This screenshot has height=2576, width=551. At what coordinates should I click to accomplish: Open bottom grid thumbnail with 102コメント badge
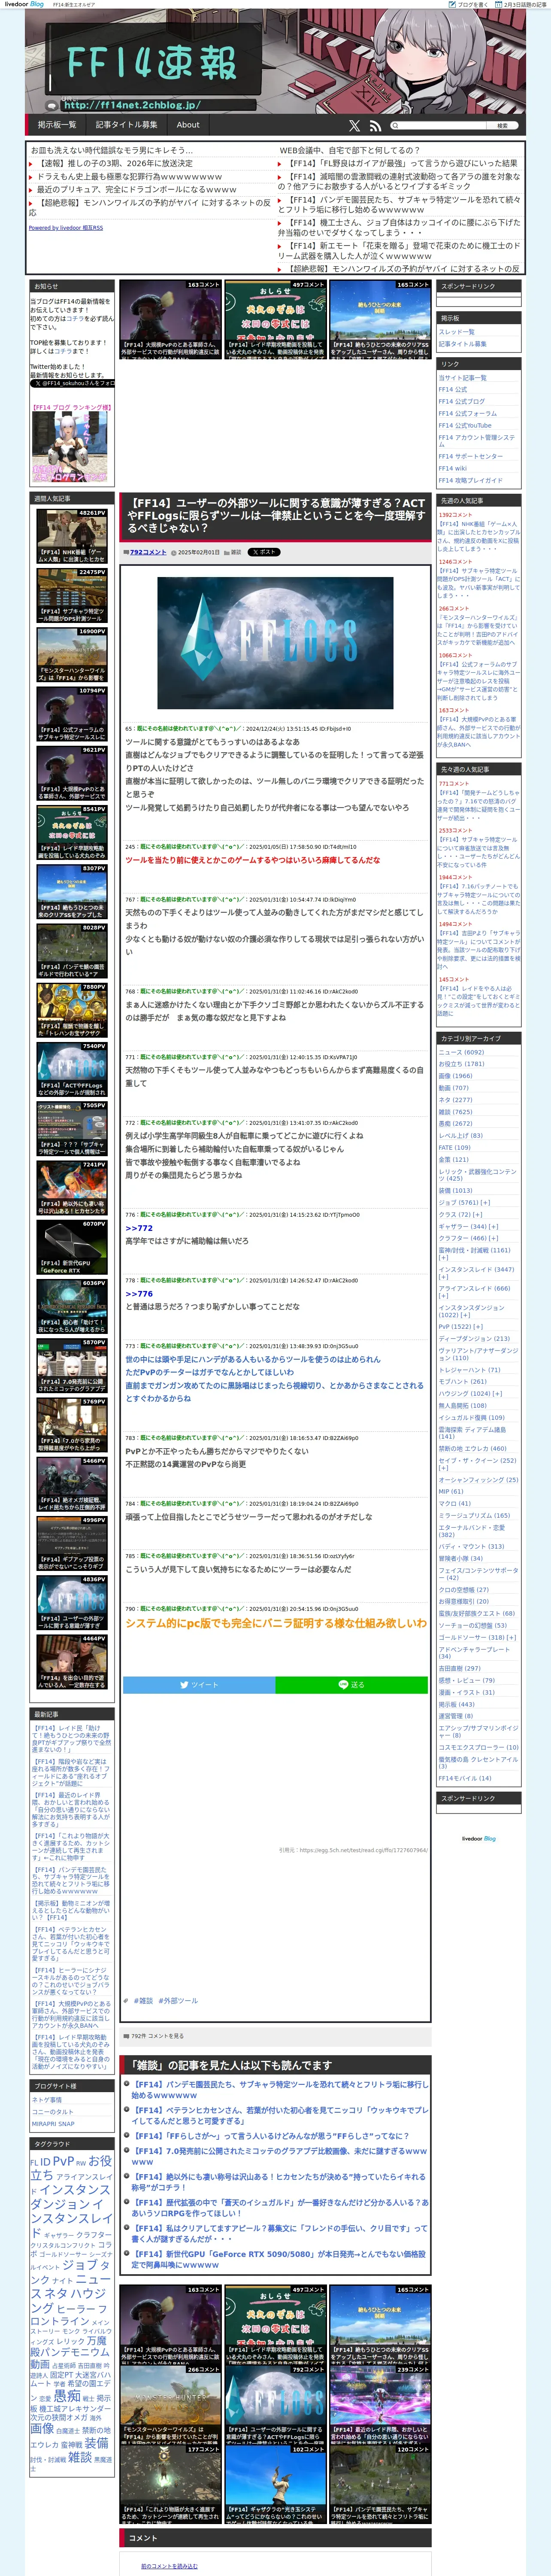tap(275, 2484)
